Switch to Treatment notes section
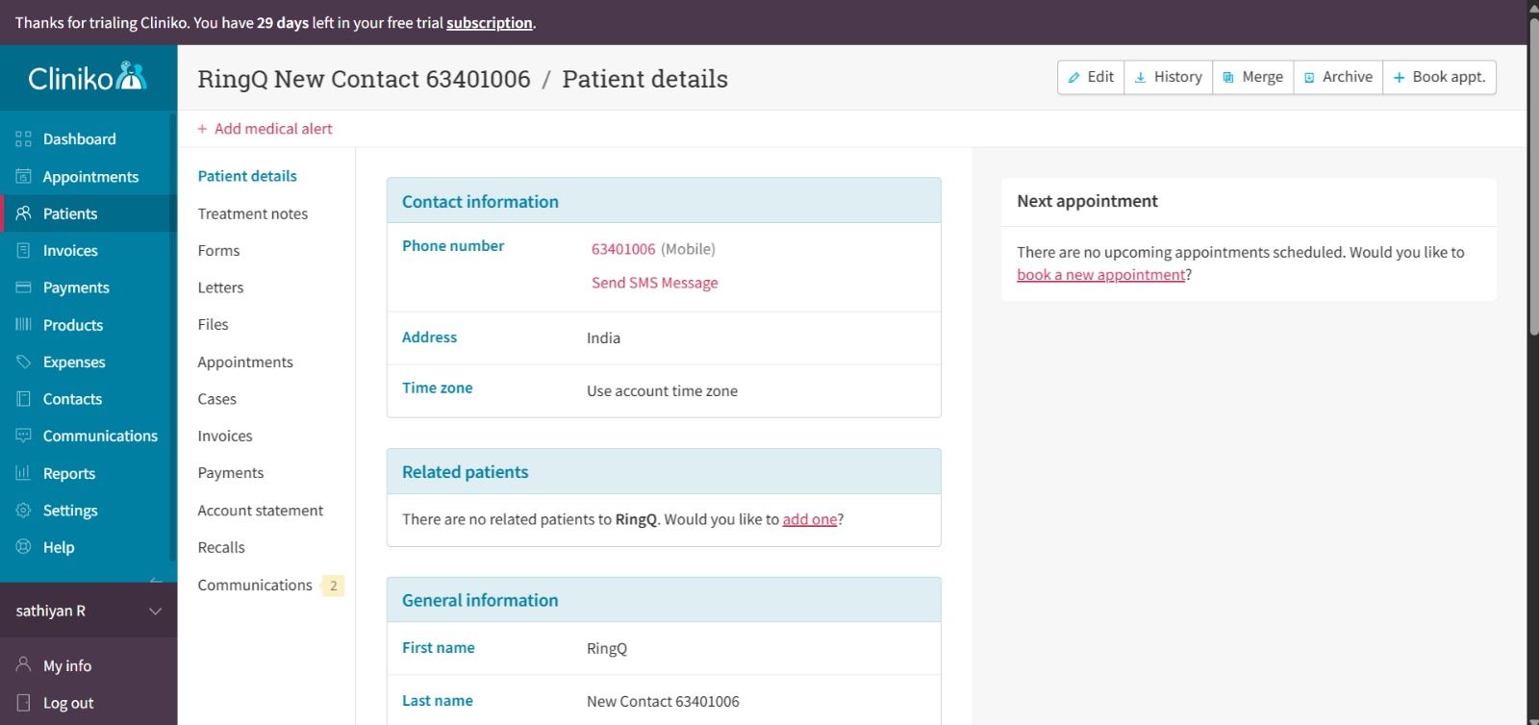This screenshot has width=1539, height=725. tap(253, 213)
